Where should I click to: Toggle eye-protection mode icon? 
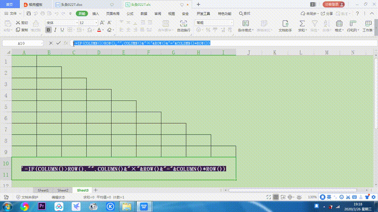pos(299,197)
